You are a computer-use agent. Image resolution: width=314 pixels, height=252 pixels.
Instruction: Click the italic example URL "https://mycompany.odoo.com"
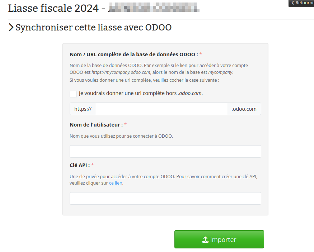pos(121,72)
